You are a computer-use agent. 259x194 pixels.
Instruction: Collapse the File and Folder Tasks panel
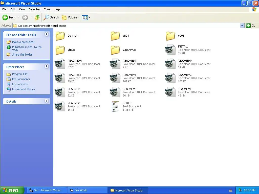tap(47, 34)
